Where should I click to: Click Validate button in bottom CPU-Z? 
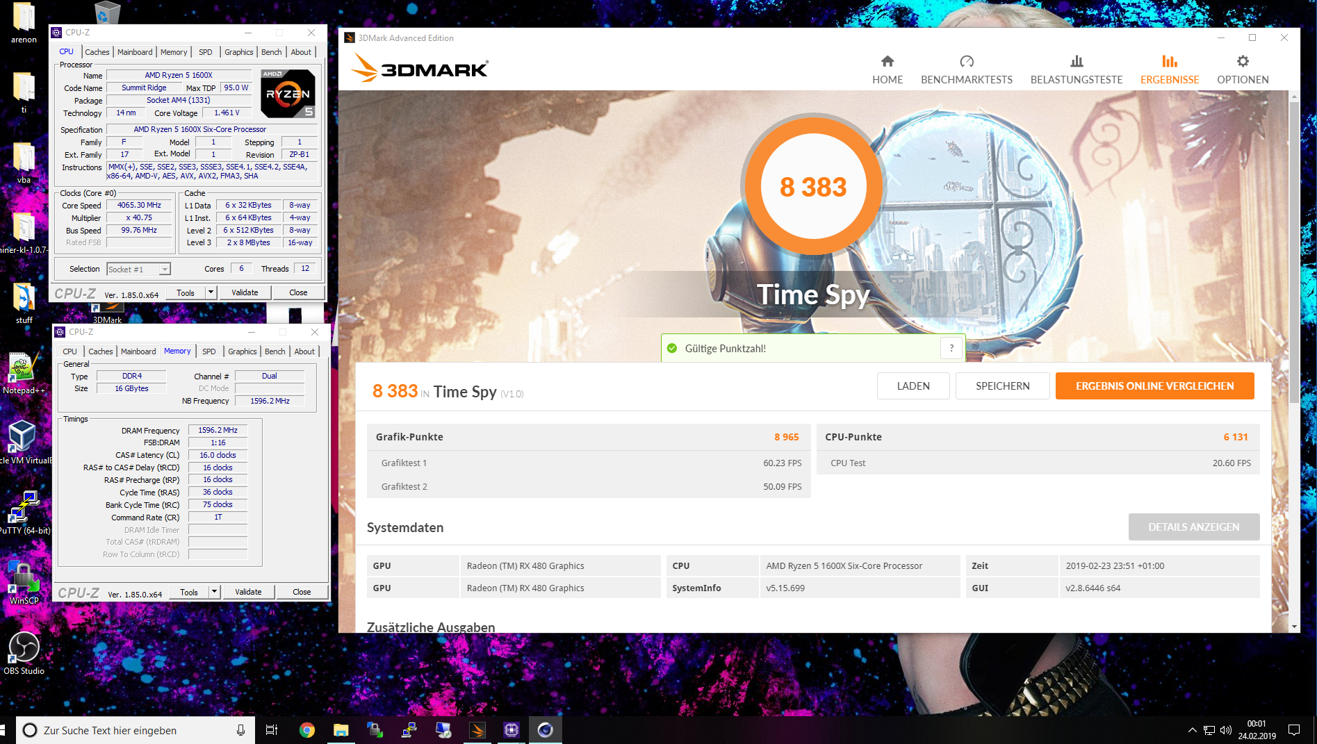pos(248,592)
